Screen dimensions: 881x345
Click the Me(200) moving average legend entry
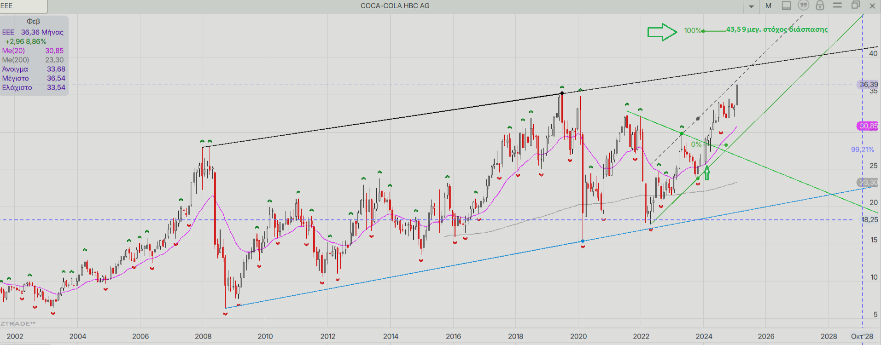16,60
